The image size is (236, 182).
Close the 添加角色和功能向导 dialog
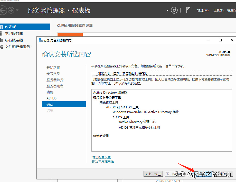[232, 40]
